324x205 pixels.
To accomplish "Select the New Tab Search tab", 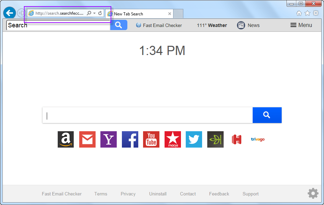I will (x=139, y=14).
